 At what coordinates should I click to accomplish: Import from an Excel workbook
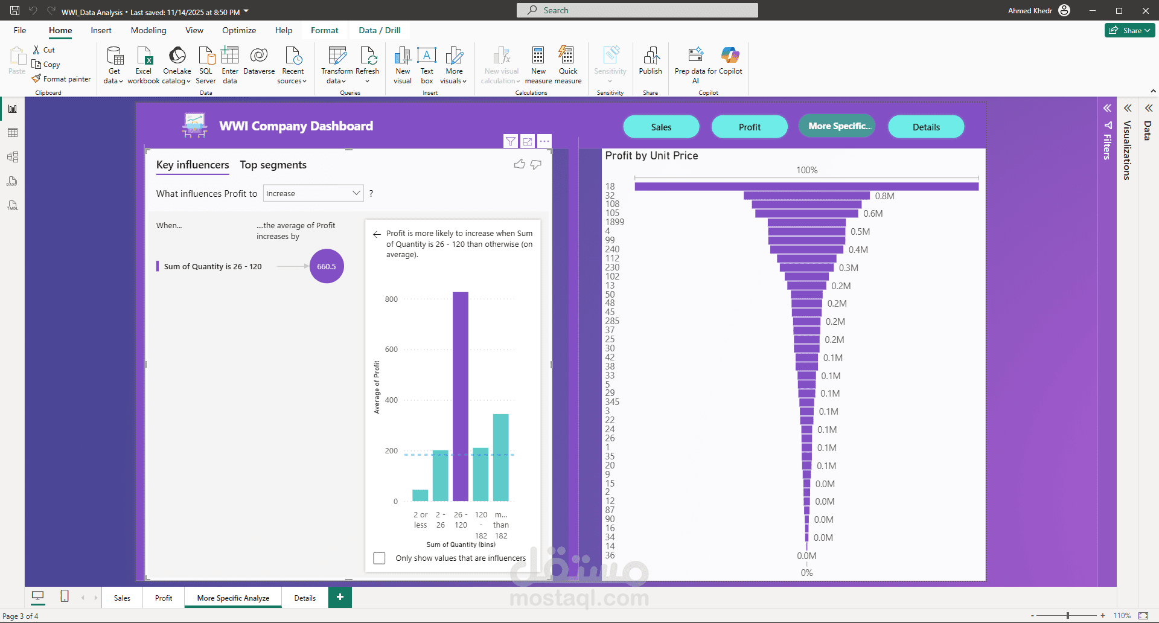click(x=144, y=65)
